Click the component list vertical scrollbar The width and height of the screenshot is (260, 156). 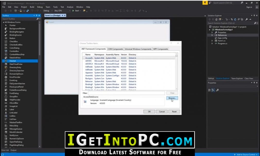tap(176, 72)
